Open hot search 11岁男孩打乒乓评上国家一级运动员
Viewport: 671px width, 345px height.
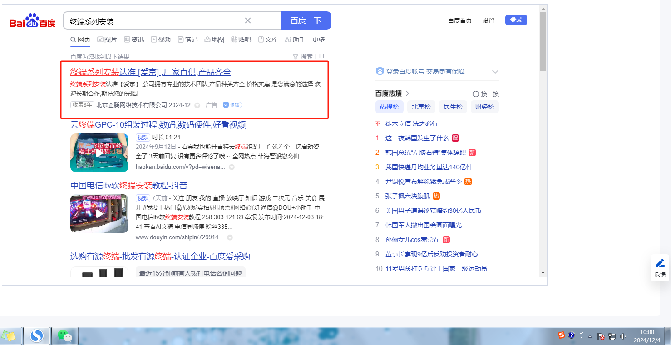(x=436, y=269)
